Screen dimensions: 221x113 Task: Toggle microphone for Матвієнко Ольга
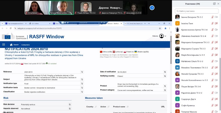pos(212,61)
